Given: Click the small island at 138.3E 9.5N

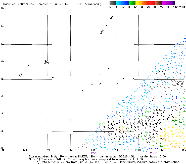Looking at the screenshot, I should click(28, 66).
